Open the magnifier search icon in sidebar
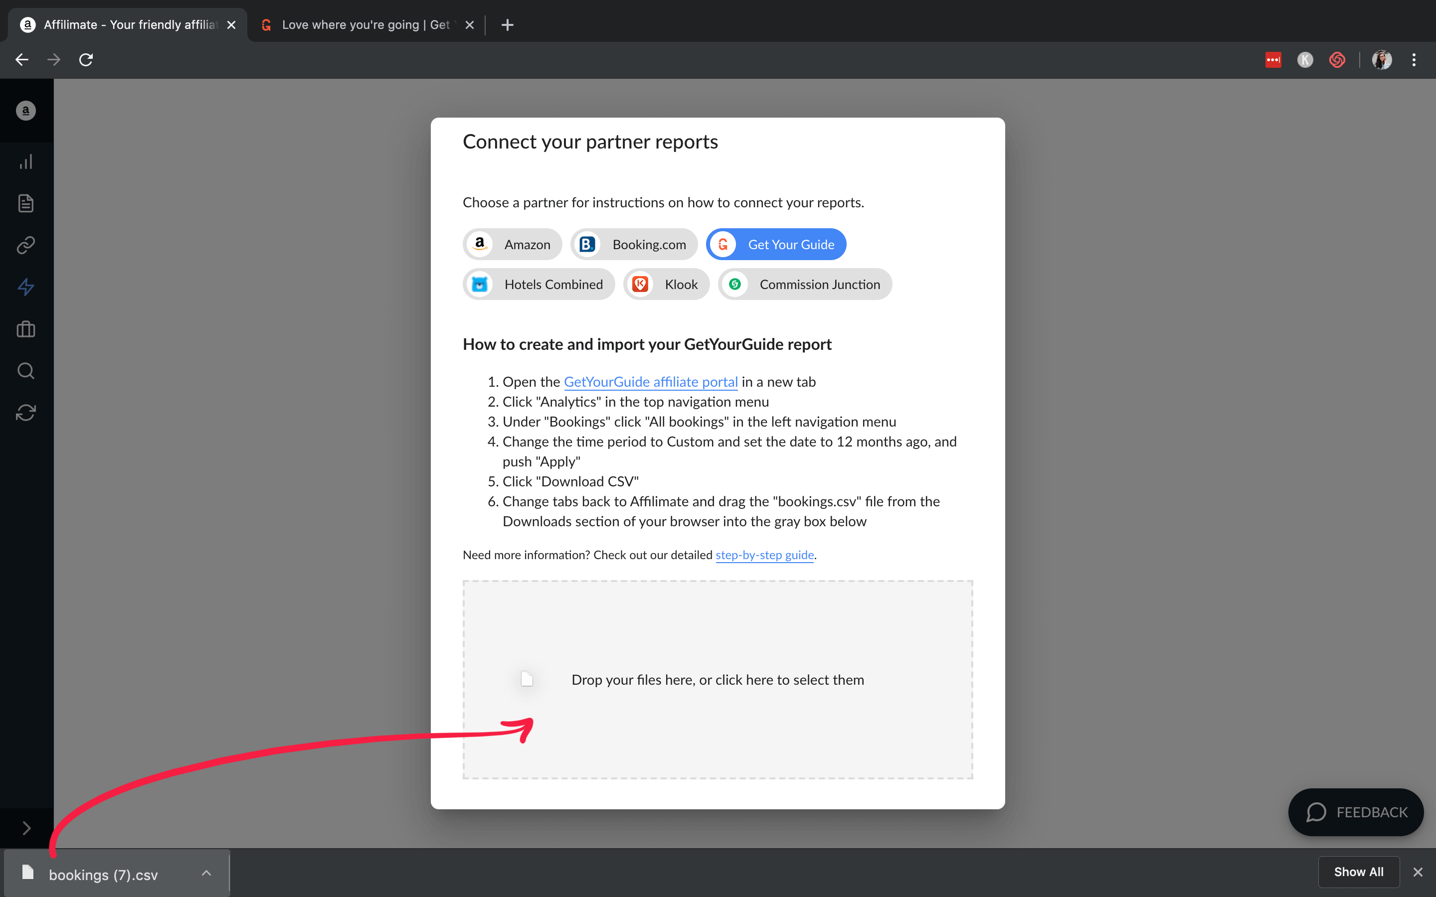1436x897 pixels. pos(25,371)
